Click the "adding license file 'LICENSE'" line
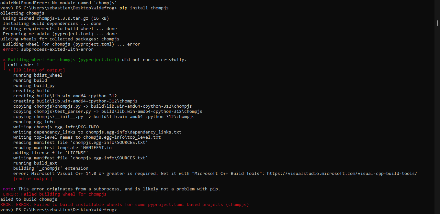440x214 pixels. point(51,153)
